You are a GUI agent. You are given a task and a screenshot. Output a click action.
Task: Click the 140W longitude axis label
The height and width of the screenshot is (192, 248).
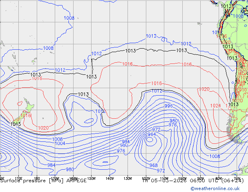(x=110, y=179)
